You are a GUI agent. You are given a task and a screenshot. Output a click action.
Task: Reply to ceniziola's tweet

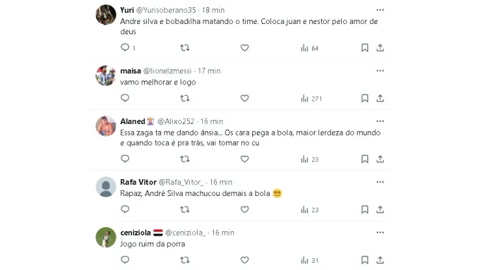pyautogui.click(x=125, y=260)
